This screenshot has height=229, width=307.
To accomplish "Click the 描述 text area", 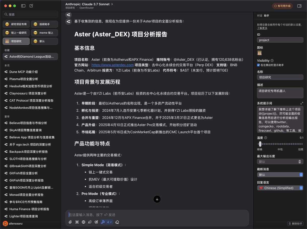I will pos(280,93).
